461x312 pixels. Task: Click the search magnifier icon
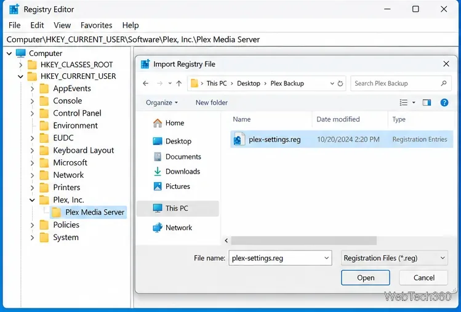(x=444, y=84)
